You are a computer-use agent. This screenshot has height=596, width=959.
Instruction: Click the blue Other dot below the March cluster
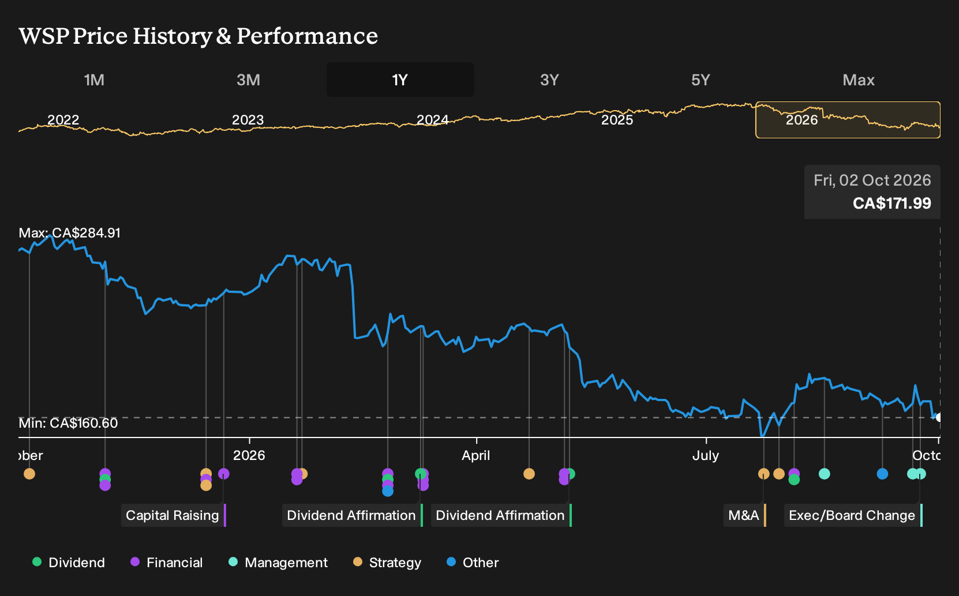click(x=388, y=491)
